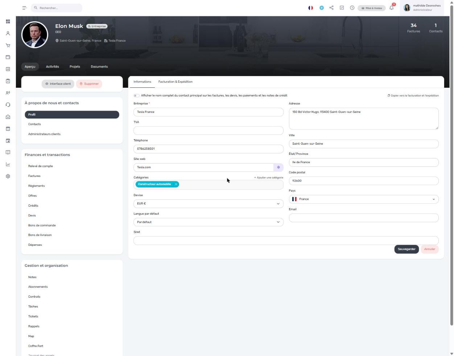Open the wallet icon in sidebar
The image size is (454, 356).
tap(8, 57)
